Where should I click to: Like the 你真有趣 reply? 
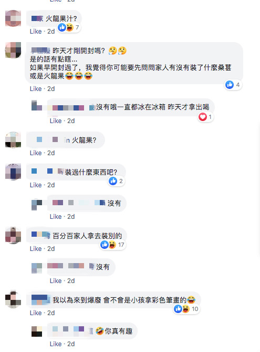(56, 344)
